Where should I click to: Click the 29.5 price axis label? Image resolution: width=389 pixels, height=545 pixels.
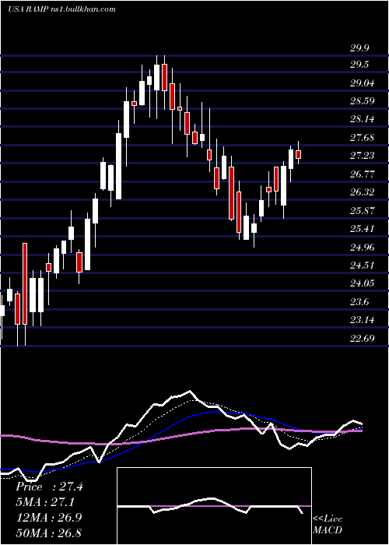pos(359,65)
